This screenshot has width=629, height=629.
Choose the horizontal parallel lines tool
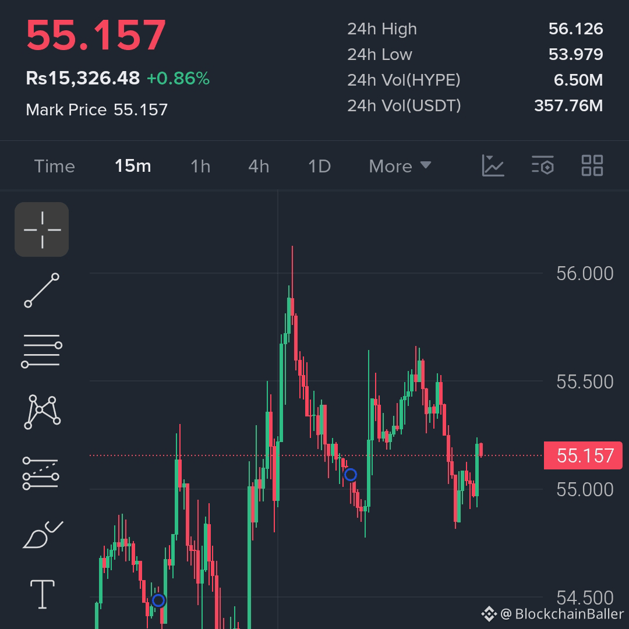coord(42,351)
